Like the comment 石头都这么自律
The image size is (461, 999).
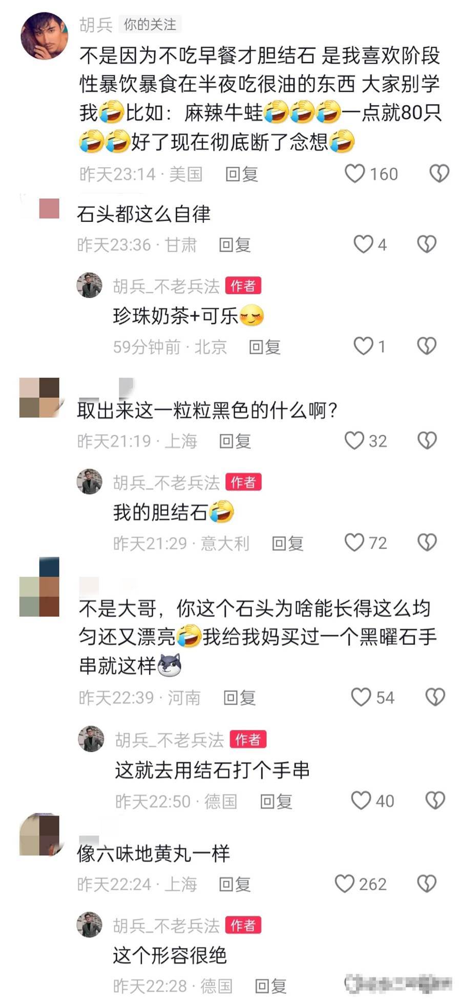tap(363, 244)
